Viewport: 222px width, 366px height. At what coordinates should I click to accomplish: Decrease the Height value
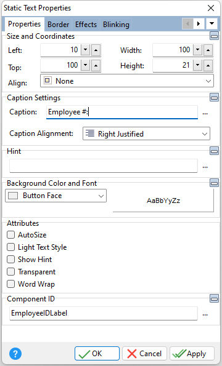198,65
